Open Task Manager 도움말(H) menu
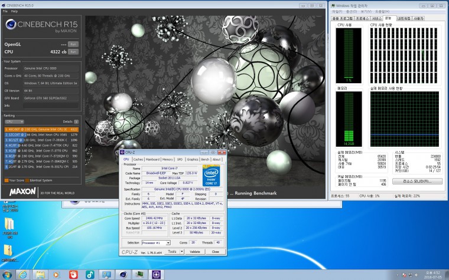This screenshot has height=280, width=449. click(382, 12)
